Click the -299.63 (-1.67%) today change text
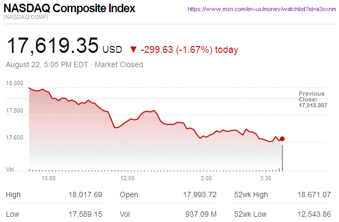 [190, 50]
